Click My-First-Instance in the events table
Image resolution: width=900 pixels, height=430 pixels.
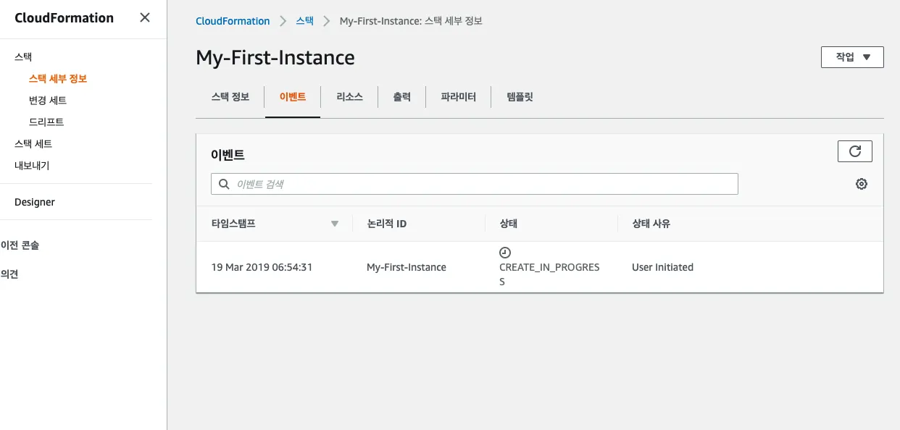click(x=407, y=267)
